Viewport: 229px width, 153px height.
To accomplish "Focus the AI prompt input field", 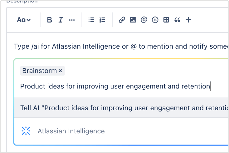I will pos(121,86).
